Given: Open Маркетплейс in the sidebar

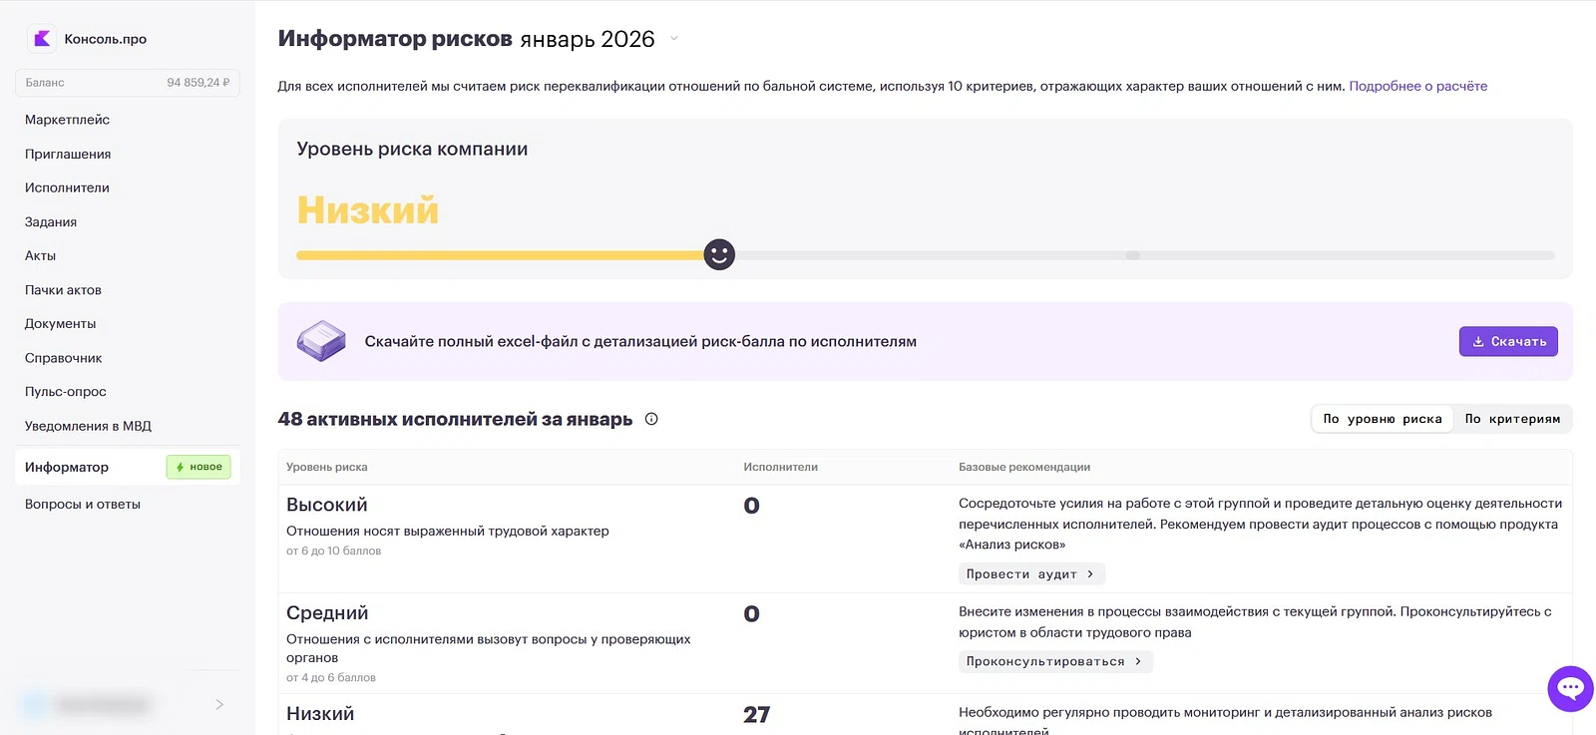Looking at the screenshot, I should [x=68, y=120].
